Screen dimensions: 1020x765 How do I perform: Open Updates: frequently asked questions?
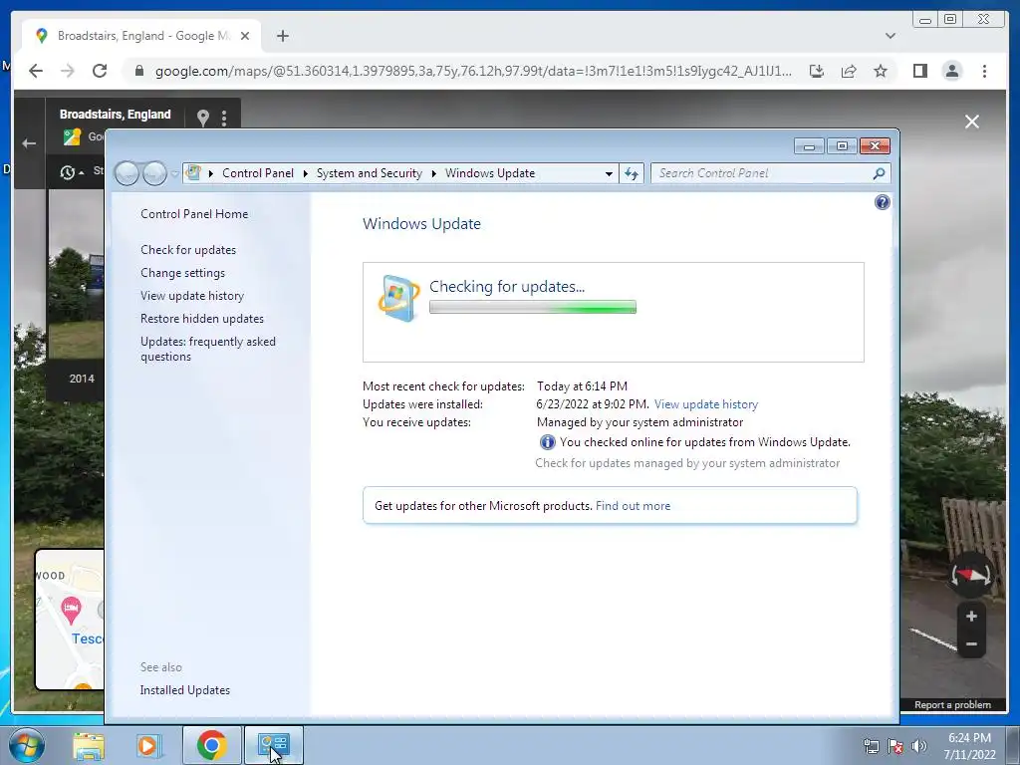(207, 349)
